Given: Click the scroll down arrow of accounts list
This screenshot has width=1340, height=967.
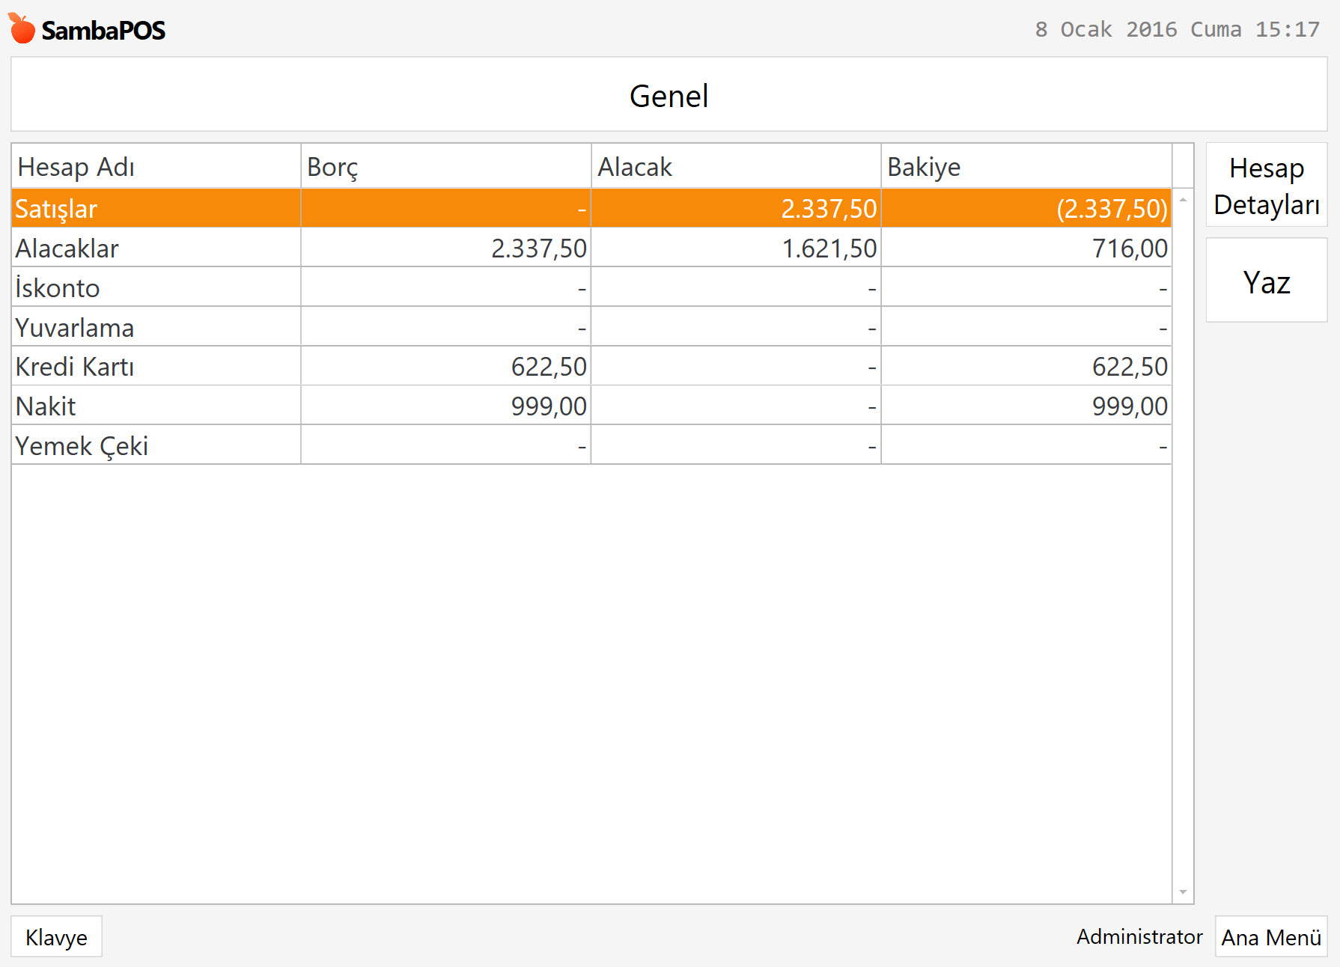Looking at the screenshot, I should [x=1183, y=891].
